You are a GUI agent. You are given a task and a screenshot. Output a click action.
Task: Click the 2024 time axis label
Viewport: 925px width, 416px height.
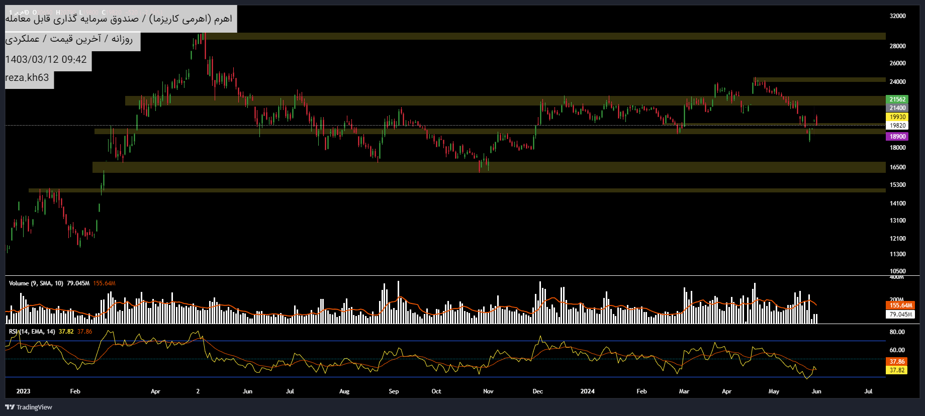(587, 391)
